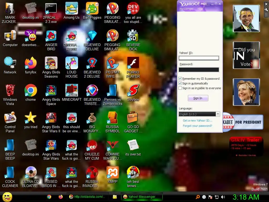This screenshot has width=269, height=202.
Task: Enable 'Sign in as invisible to everyone'
Action: (180, 88)
